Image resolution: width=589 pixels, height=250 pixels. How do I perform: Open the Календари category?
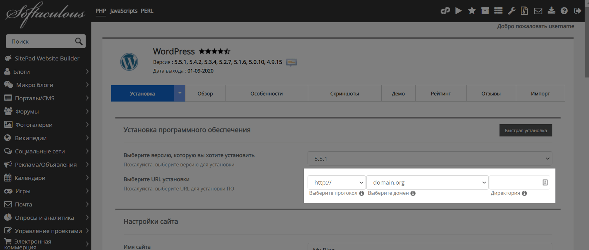(30, 178)
